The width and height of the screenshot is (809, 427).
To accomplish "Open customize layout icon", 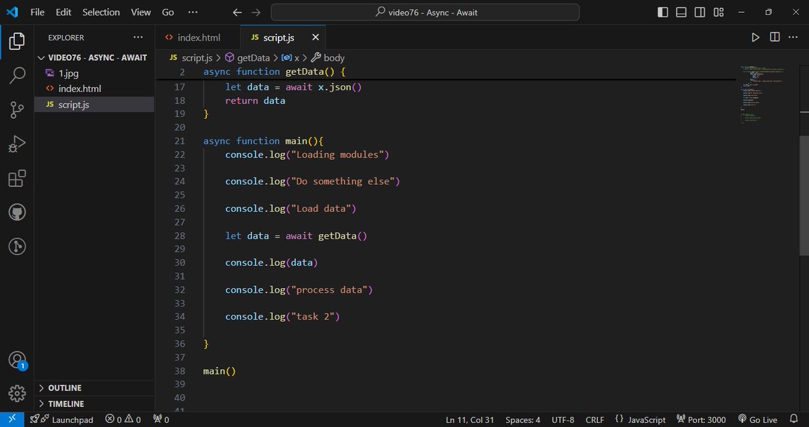I will tap(719, 12).
